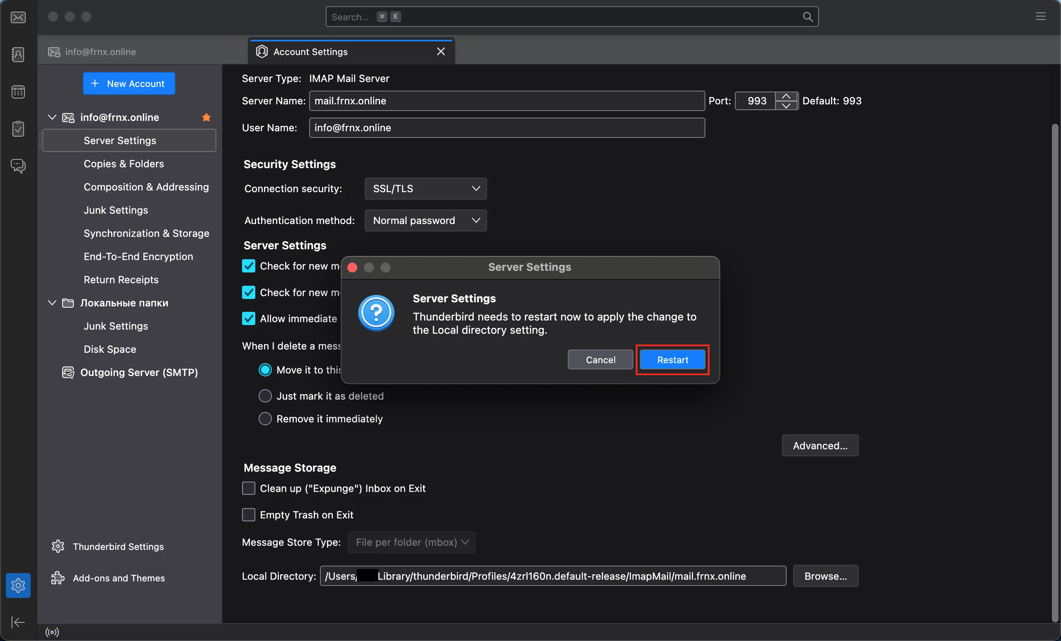Open the Calendar icon in sidebar

pyautogui.click(x=18, y=92)
